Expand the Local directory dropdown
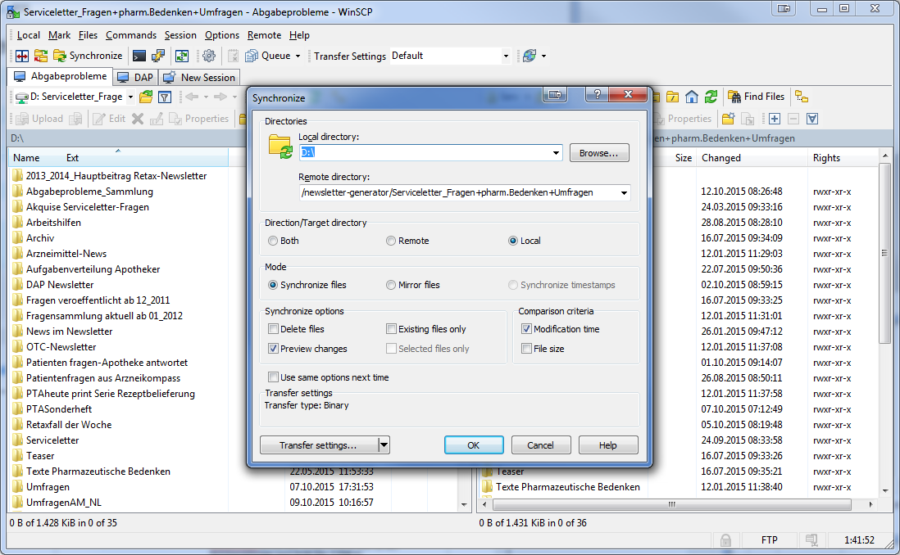 (556, 153)
